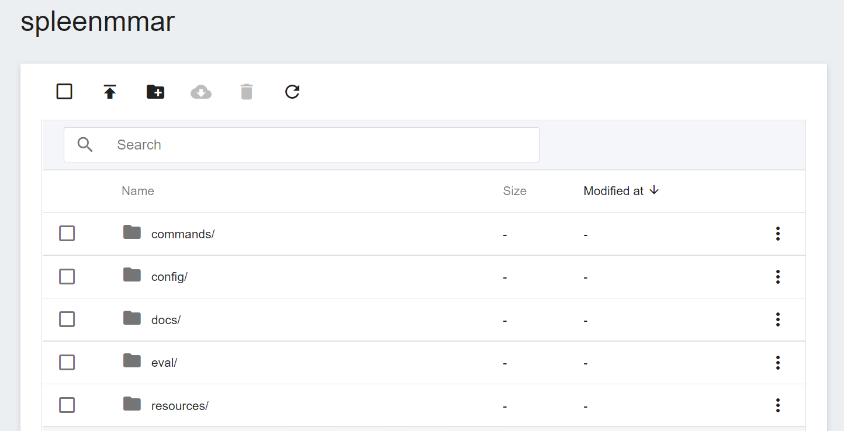Open more options menu for docs/ row

point(777,319)
